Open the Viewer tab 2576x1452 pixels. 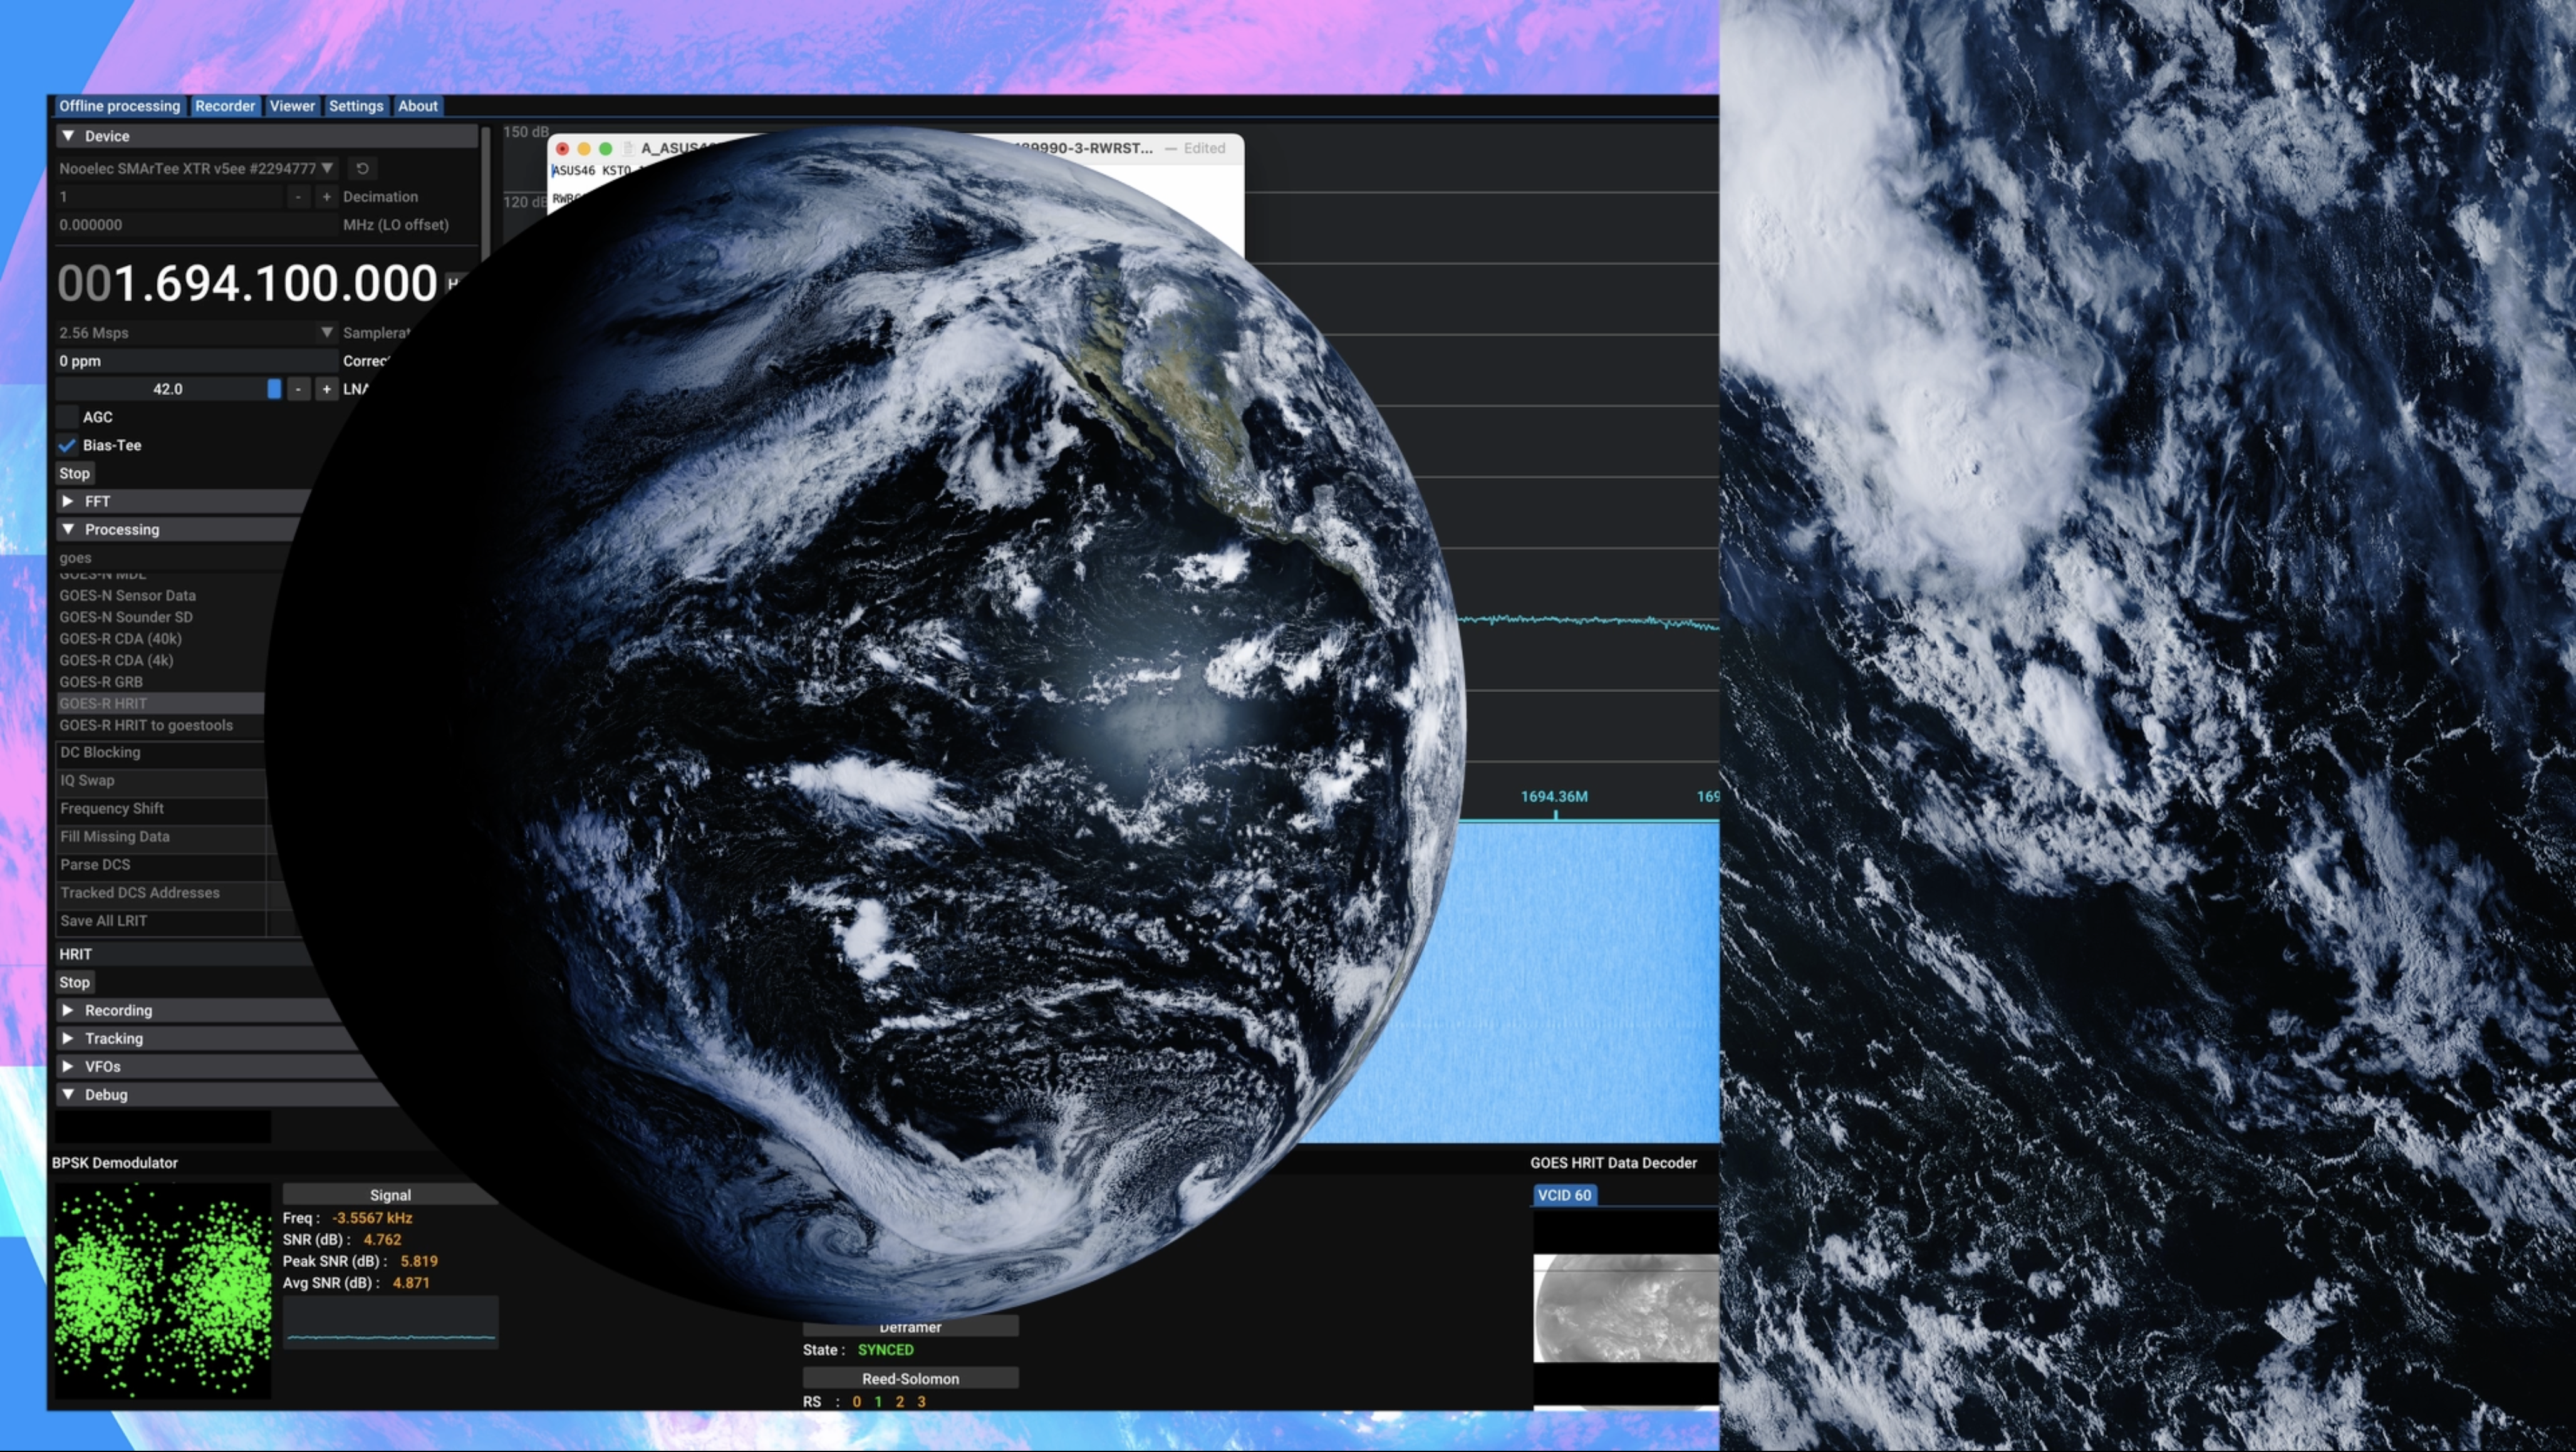(292, 106)
